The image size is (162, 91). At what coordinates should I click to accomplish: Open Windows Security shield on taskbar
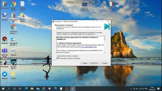[50, 89]
